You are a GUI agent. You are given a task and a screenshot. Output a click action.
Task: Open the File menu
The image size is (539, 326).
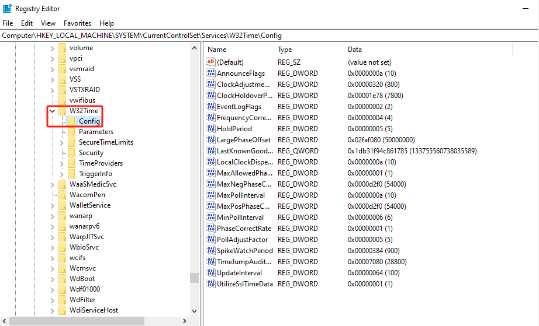coord(8,23)
